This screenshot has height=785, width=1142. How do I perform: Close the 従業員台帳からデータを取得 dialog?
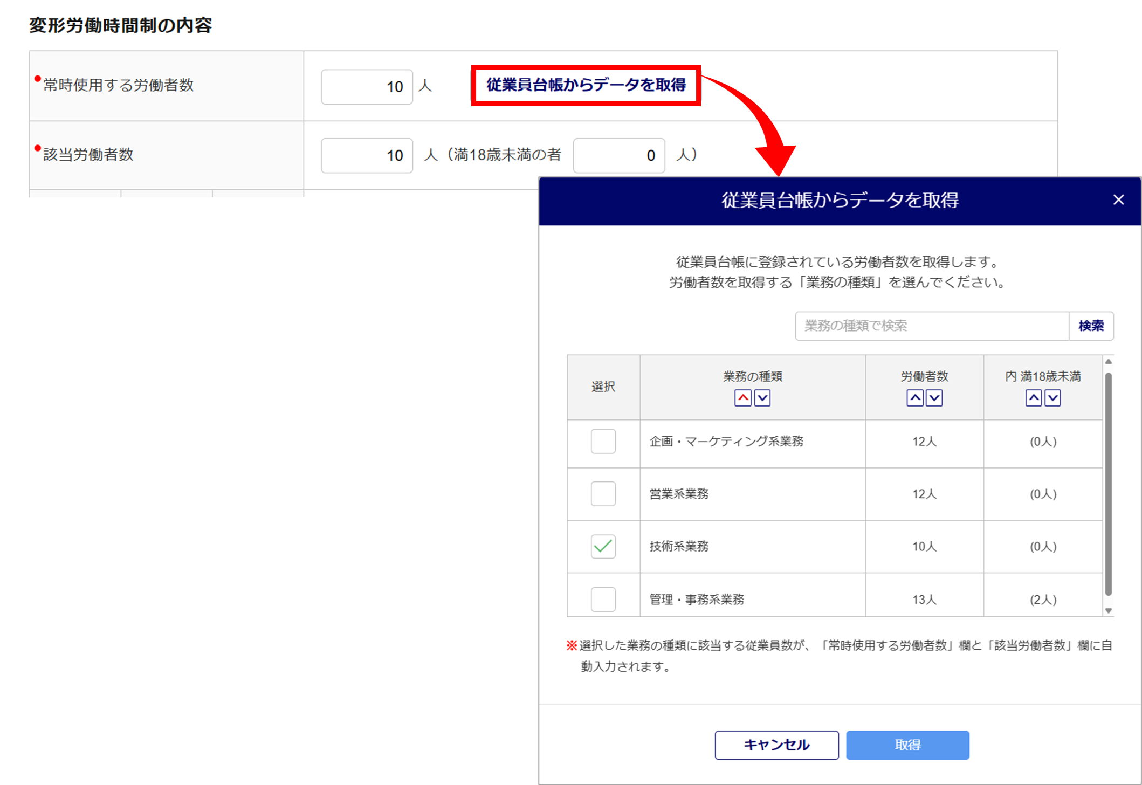pos(1118,200)
